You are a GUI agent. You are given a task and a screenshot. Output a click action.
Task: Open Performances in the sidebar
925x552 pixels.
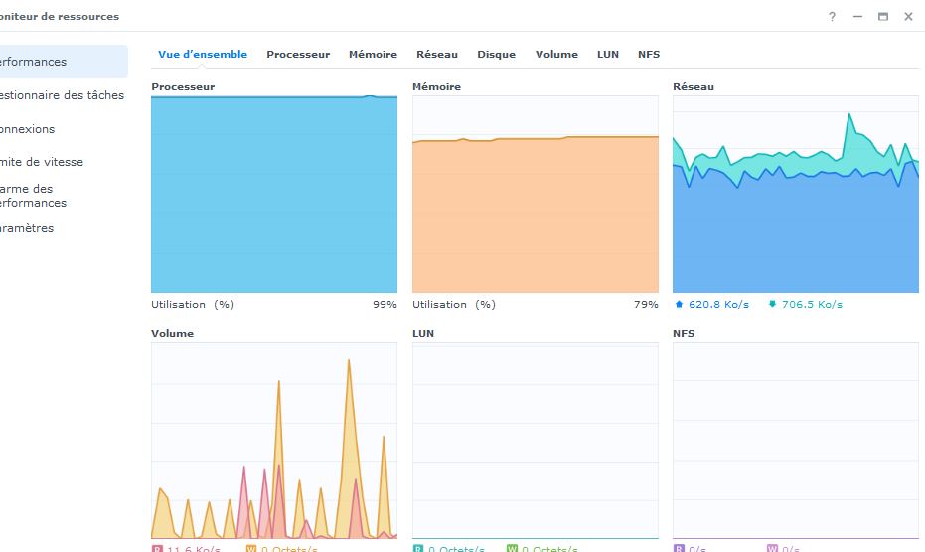point(64,62)
